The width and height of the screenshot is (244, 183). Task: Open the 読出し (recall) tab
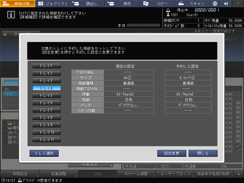click(88, 3)
